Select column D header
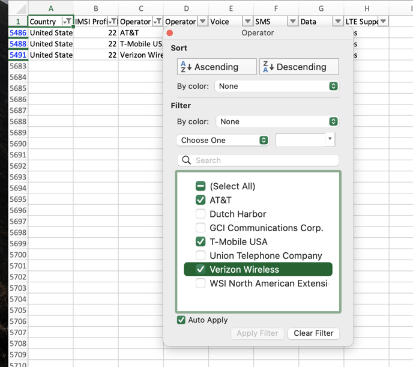The width and height of the screenshot is (413, 367). click(x=186, y=8)
